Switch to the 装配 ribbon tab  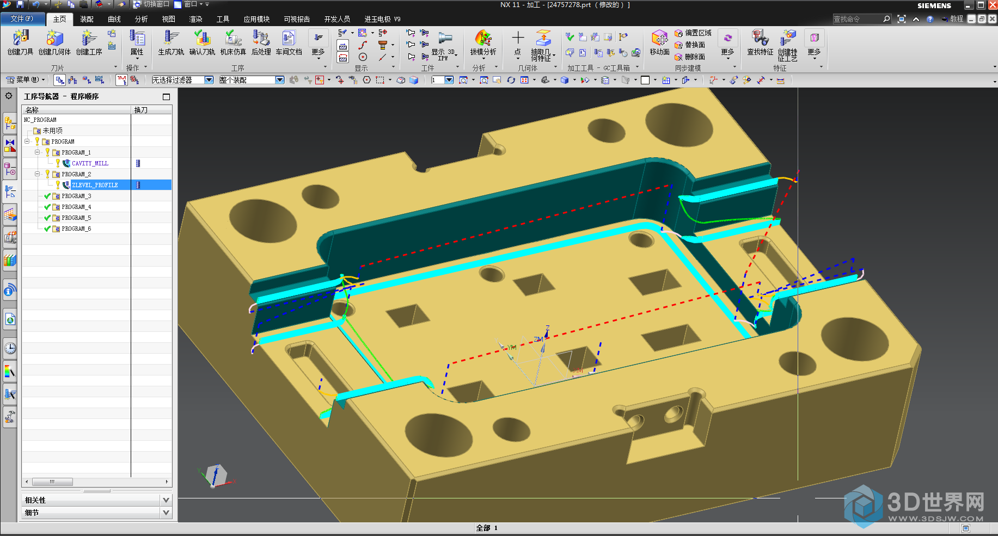[x=87, y=19]
